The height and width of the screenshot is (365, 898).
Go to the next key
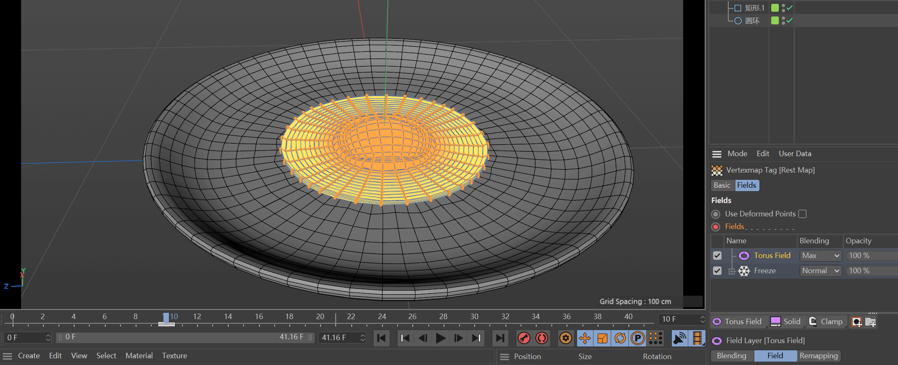476,338
